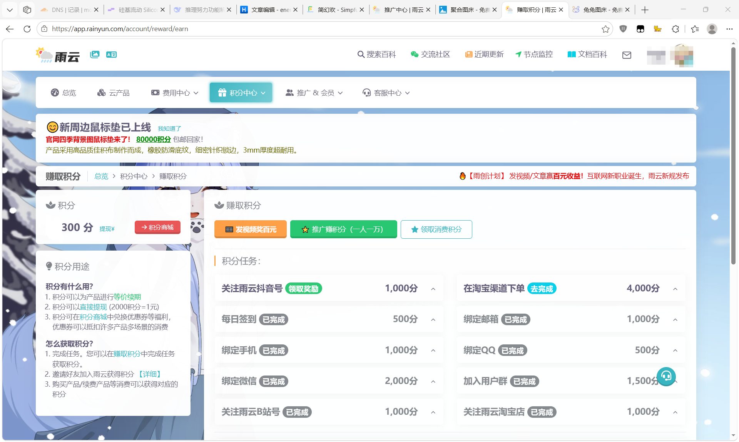Expand 客服中心 dropdown menu

coord(386,93)
